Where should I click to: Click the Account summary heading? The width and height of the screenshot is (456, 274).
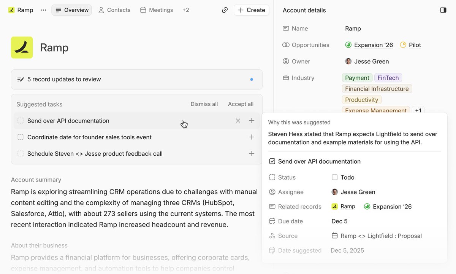[x=36, y=180]
